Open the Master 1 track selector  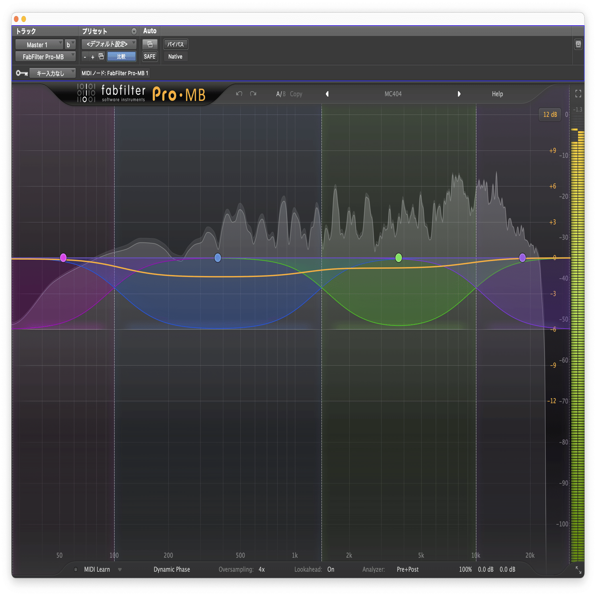[39, 45]
